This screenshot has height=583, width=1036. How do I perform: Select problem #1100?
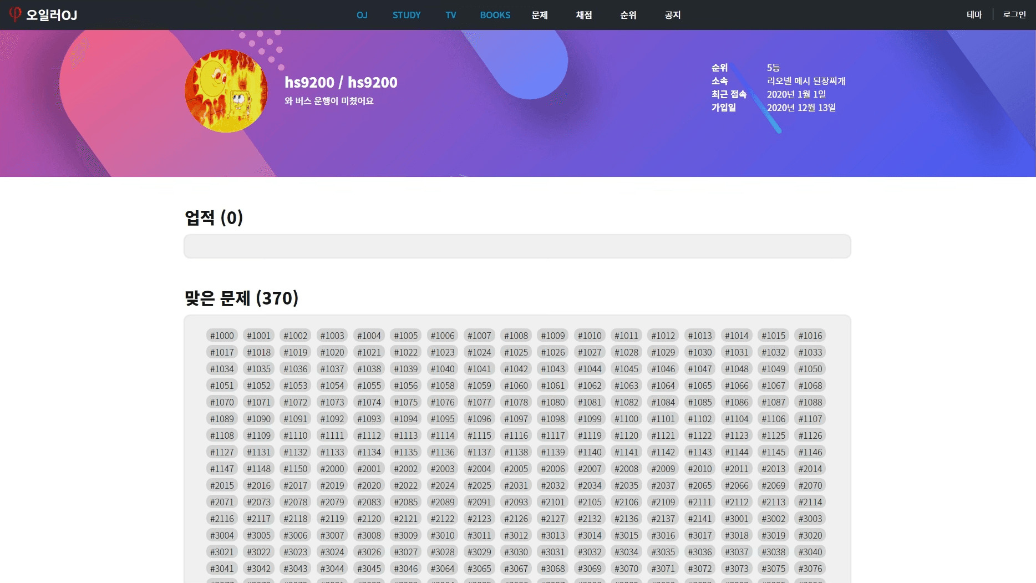pos(627,419)
